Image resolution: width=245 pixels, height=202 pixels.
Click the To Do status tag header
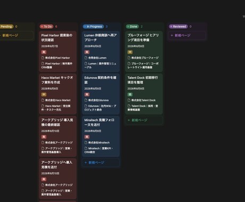pyautogui.click(x=47, y=27)
